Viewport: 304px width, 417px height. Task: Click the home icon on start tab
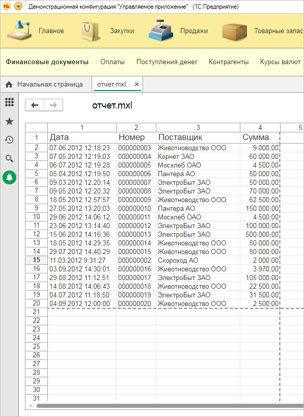point(9,85)
